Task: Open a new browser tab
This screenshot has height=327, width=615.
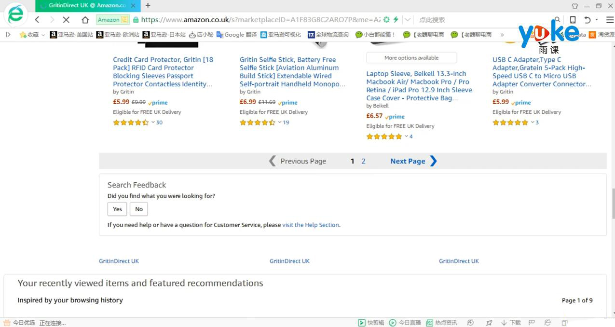Action: pos(148,5)
